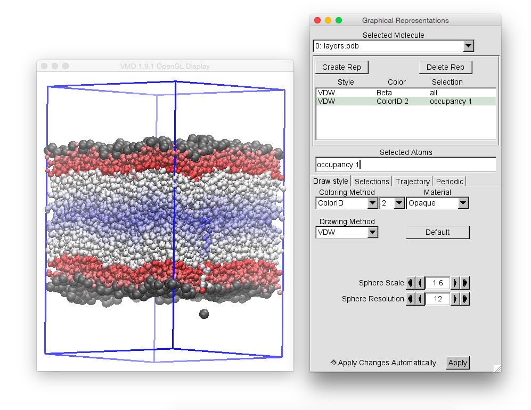Switch to the Selections tab
Viewport: 531px width, 410px height.
click(372, 182)
